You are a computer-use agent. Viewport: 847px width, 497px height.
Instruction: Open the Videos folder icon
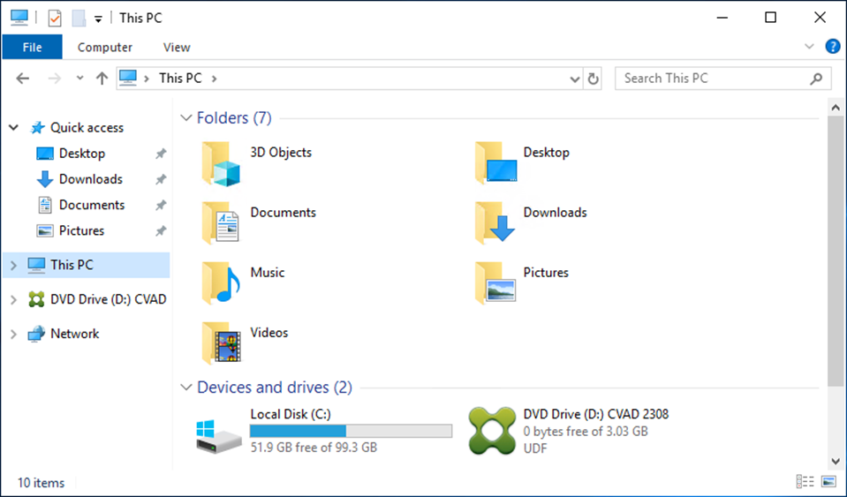(x=221, y=343)
